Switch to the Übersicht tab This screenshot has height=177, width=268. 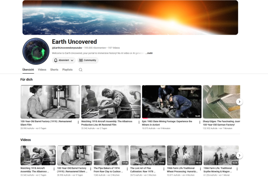tap(28, 70)
